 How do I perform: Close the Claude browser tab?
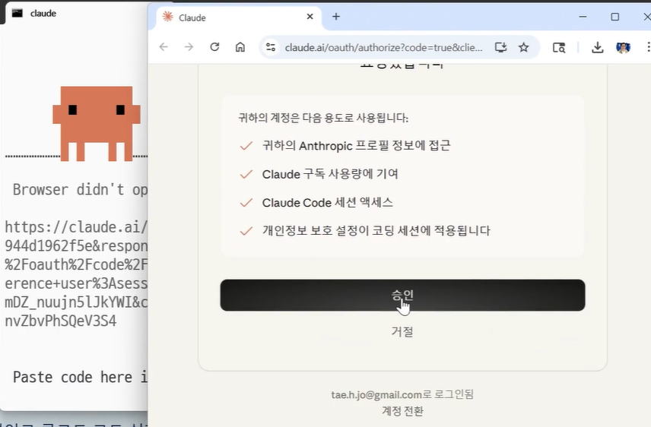pos(310,17)
